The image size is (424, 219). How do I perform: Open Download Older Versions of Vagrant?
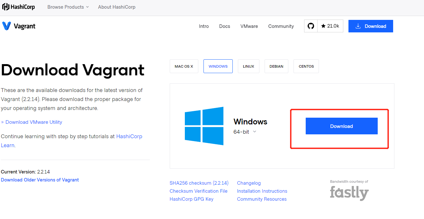[40, 180]
